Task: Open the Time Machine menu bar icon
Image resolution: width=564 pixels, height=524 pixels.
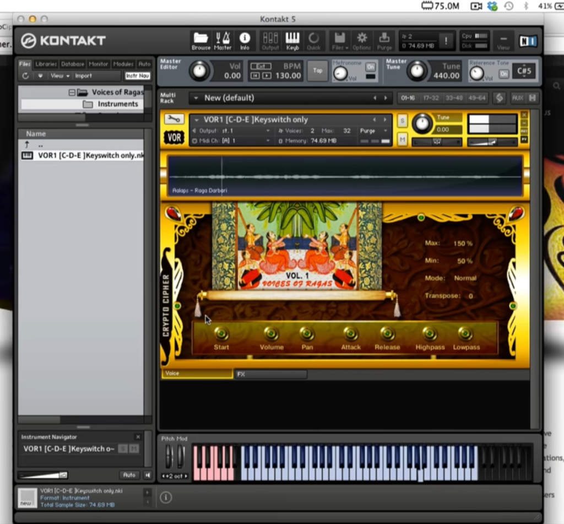Action: (x=508, y=6)
